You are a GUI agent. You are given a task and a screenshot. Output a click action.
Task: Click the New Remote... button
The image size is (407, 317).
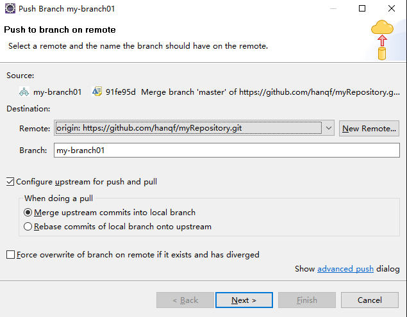click(x=369, y=128)
